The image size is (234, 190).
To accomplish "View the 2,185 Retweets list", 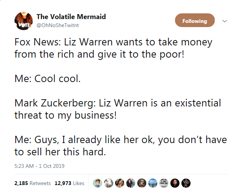I will tap(32, 184).
